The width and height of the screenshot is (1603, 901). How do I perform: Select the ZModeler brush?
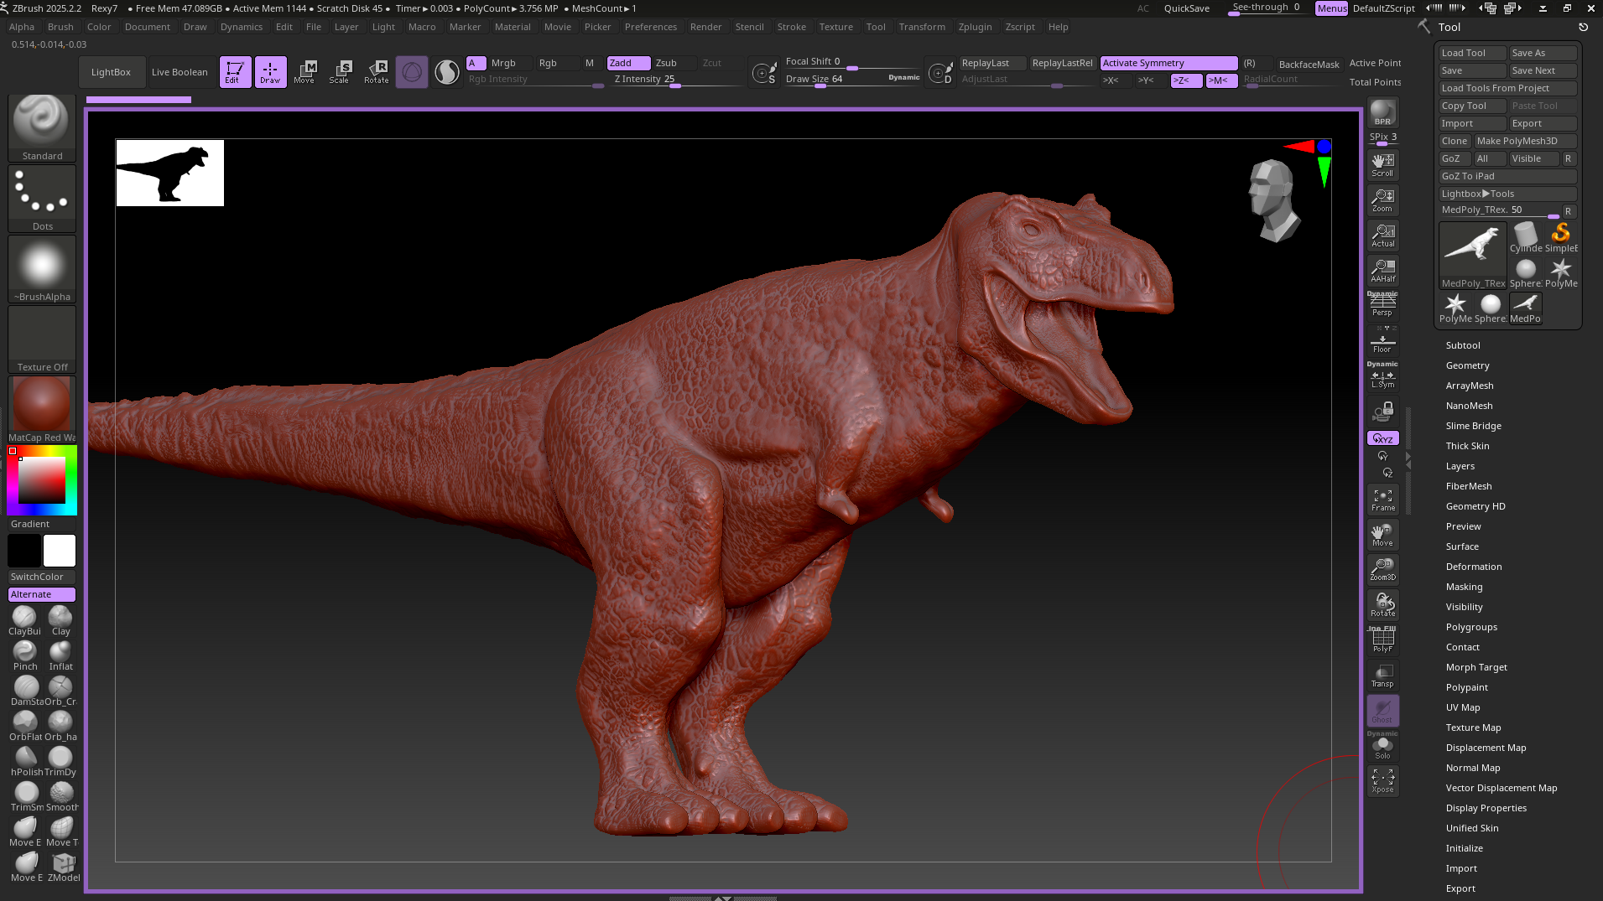tap(63, 867)
